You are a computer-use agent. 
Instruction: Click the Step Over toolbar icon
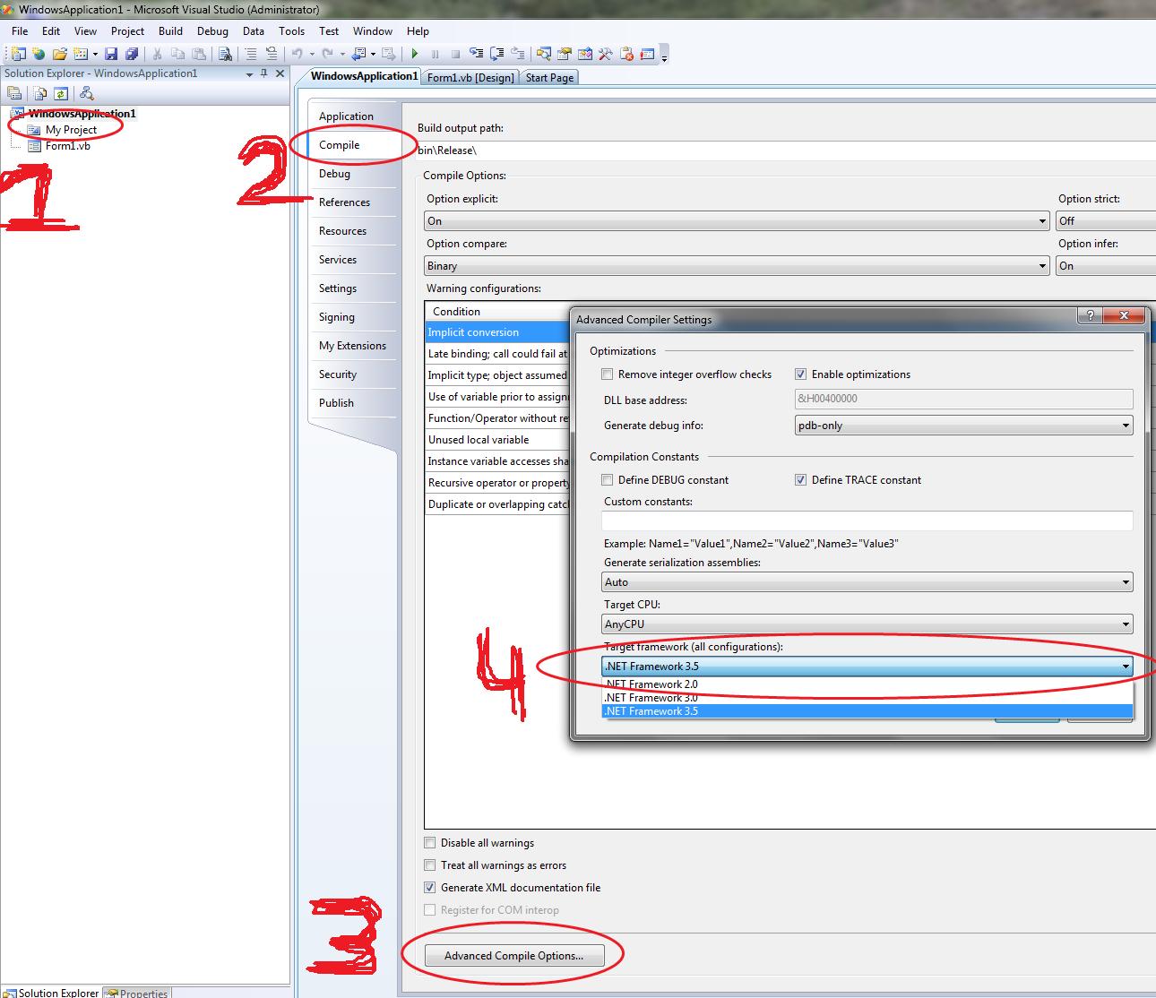[496, 54]
